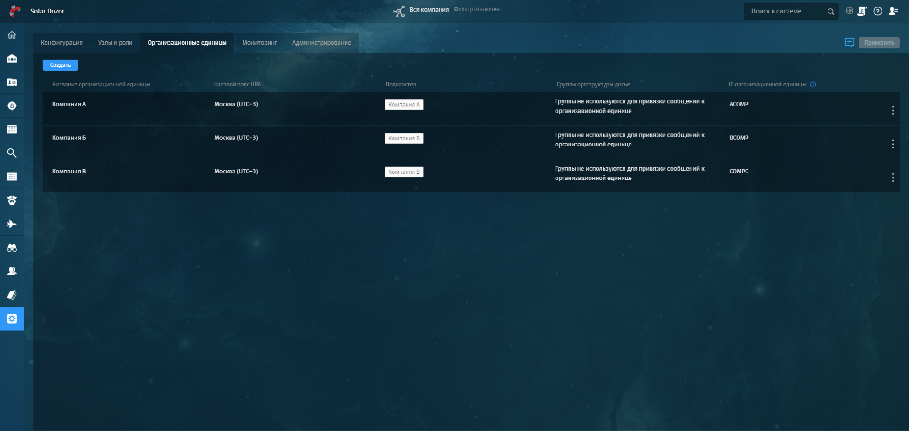Click Москва (UTC+3) in Компания Б row
The image size is (909, 431).
point(236,138)
